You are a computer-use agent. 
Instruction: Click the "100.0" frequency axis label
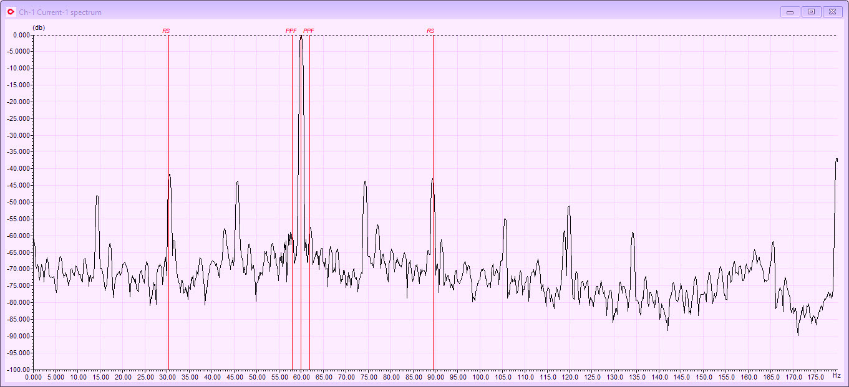480,377
